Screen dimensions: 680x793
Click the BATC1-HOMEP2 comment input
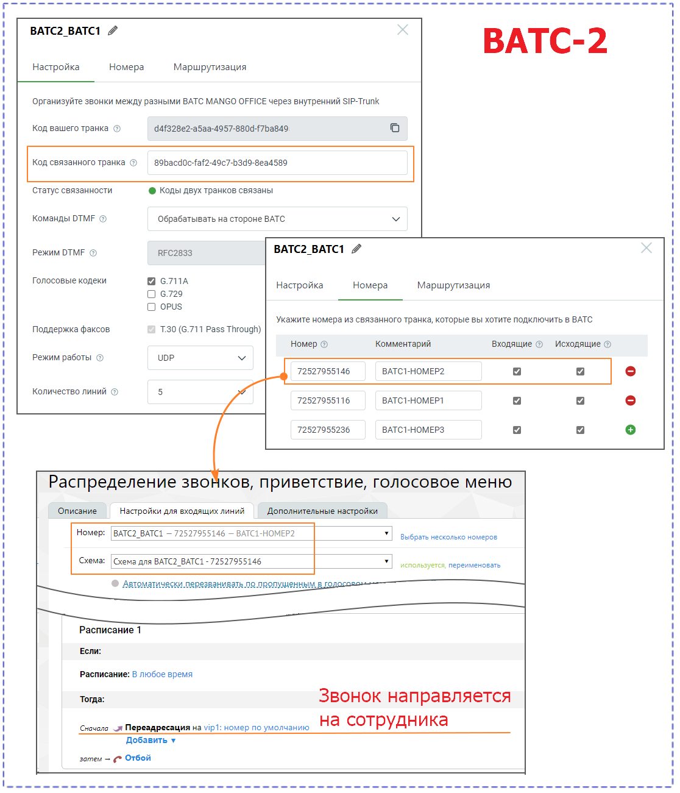[428, 371]
